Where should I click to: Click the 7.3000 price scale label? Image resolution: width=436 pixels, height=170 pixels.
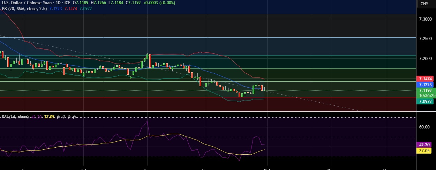click(x=426, y=20)
